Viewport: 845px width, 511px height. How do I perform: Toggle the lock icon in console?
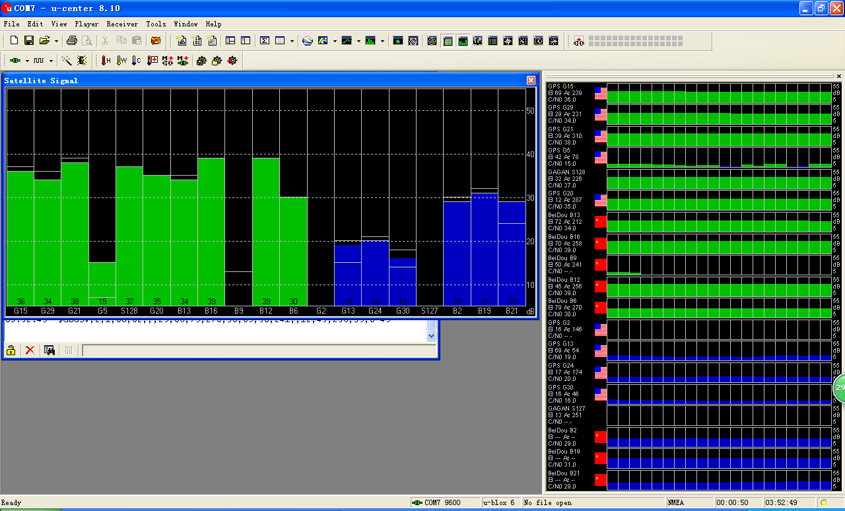point(11,350)
